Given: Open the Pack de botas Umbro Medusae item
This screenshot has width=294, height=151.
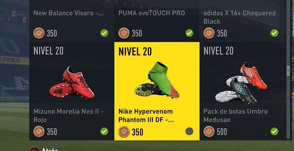Looking at the screenshot, I should [x=242, y=91].
